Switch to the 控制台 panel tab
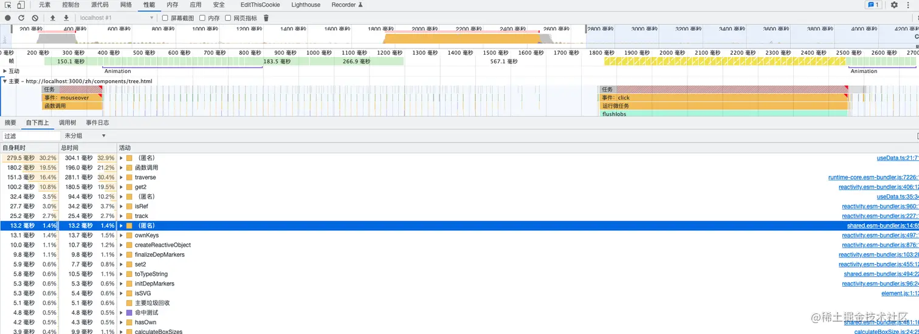The image size is (919, 334). (x=71, y=5)
